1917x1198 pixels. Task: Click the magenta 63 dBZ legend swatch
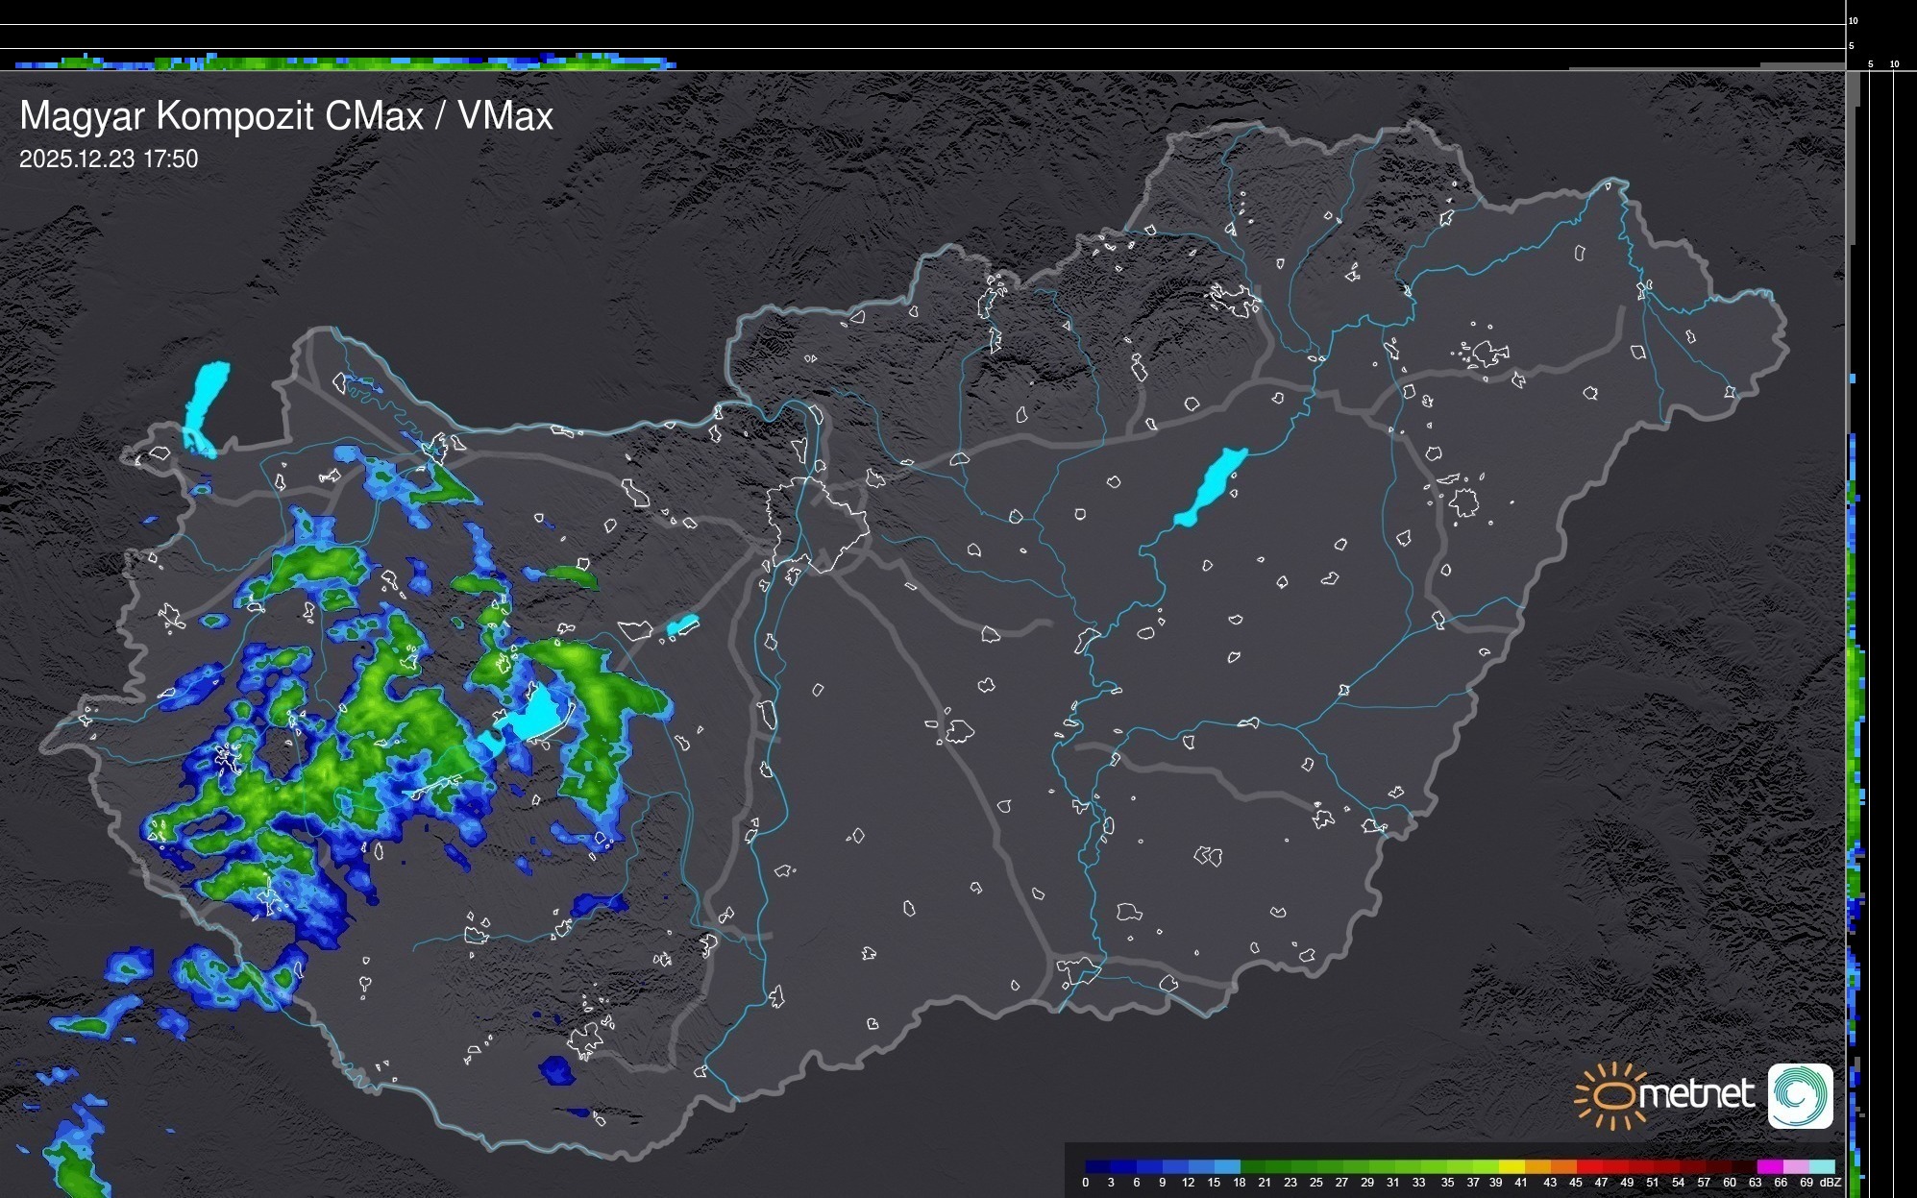[1769, 1166]
